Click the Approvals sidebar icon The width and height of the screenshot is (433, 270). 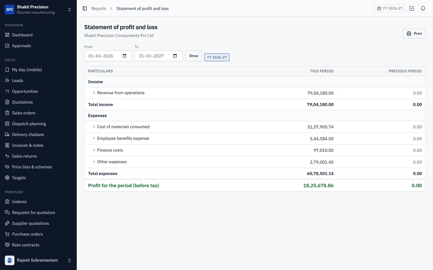7,46
